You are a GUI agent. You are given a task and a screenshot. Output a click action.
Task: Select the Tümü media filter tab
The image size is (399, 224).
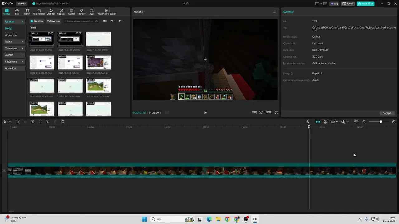pyautogui.click(x=33, y=28)
